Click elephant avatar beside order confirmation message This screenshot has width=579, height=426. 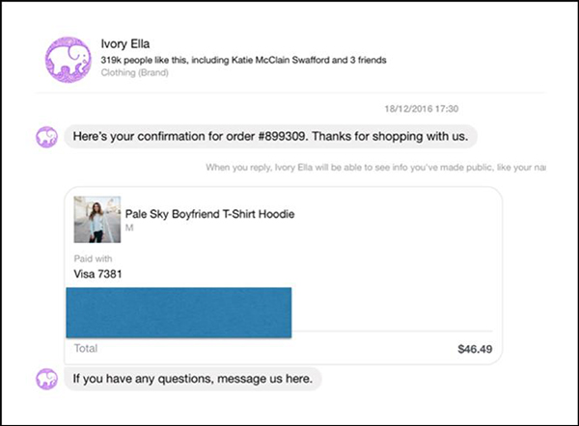(x=46, y=137)
